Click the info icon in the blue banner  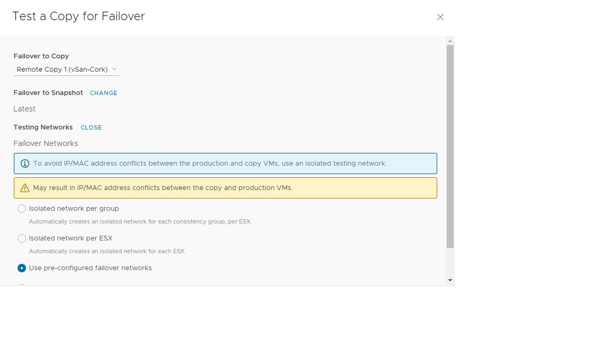pyautogui.click(x=25, y=163)
